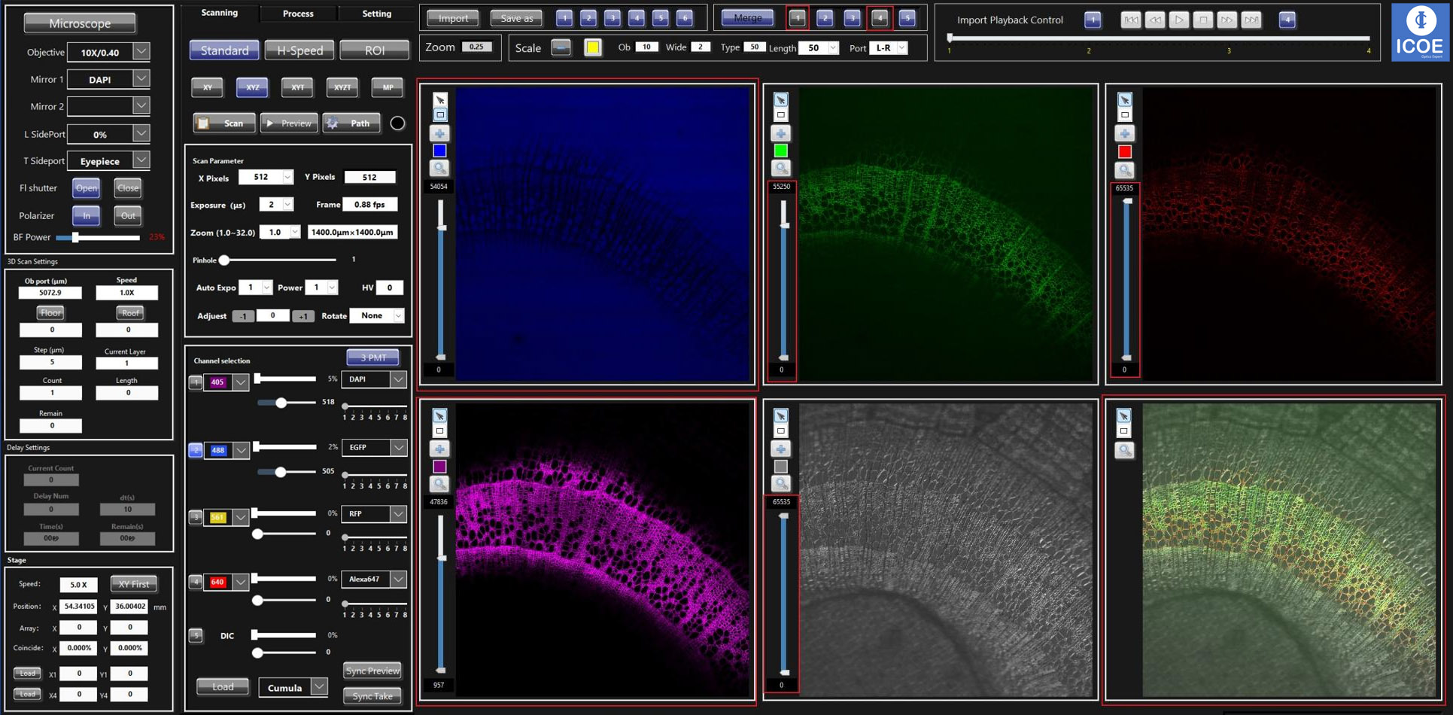Switch to the Process tab
1453x715 pixels.
click(298, 14)
